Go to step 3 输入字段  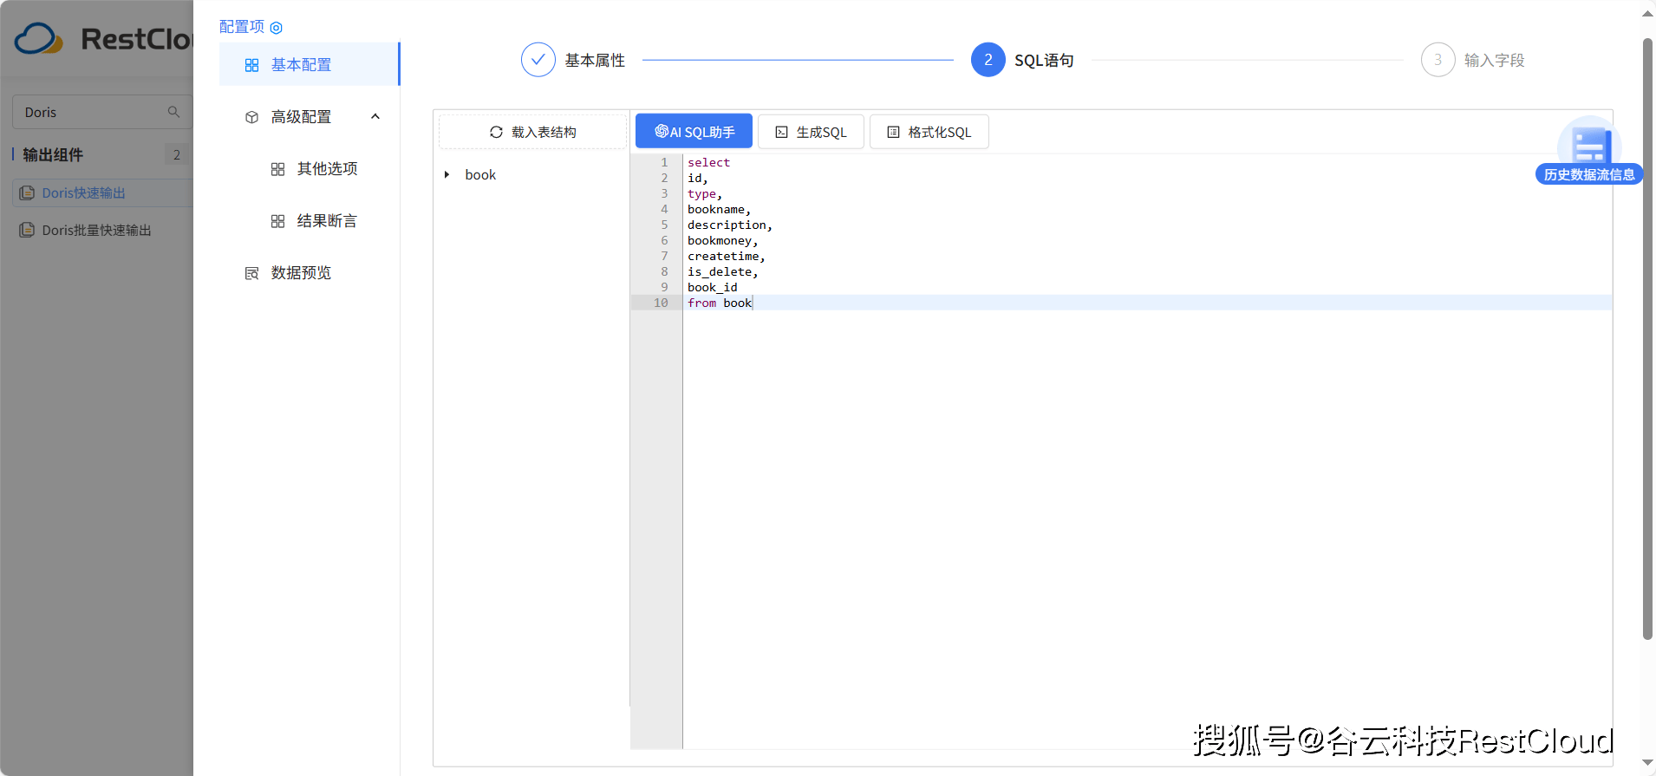(1438, 60)
